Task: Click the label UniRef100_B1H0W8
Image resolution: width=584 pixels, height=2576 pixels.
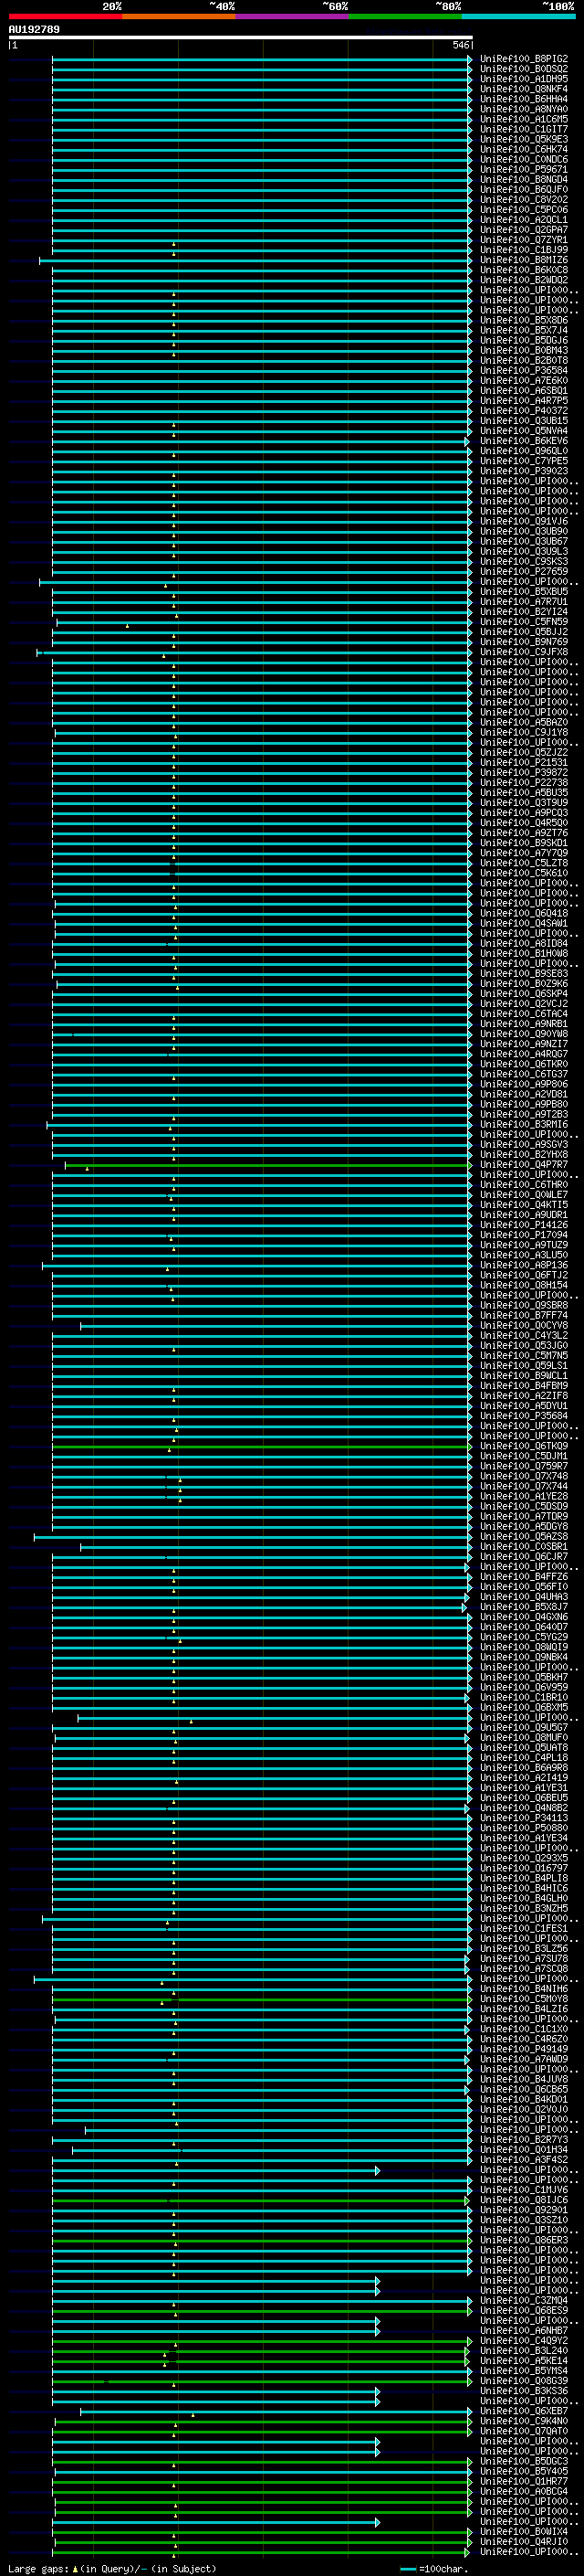Action: click(x=524, y=954)
